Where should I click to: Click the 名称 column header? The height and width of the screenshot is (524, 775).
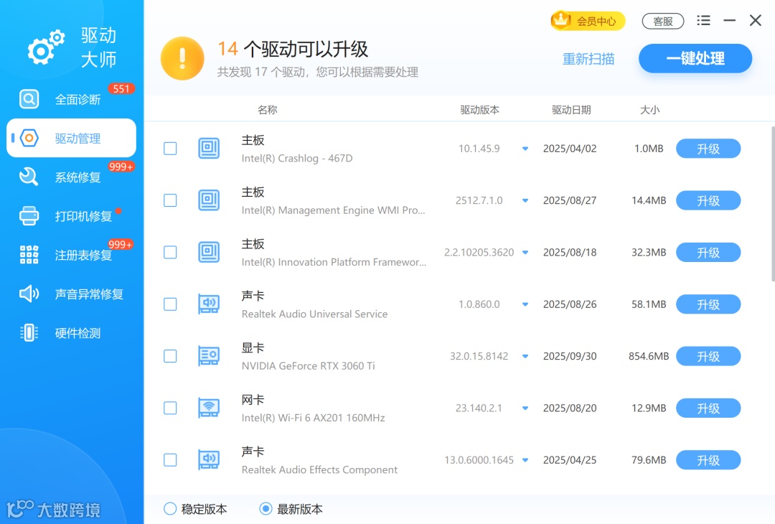pos(268,110)
